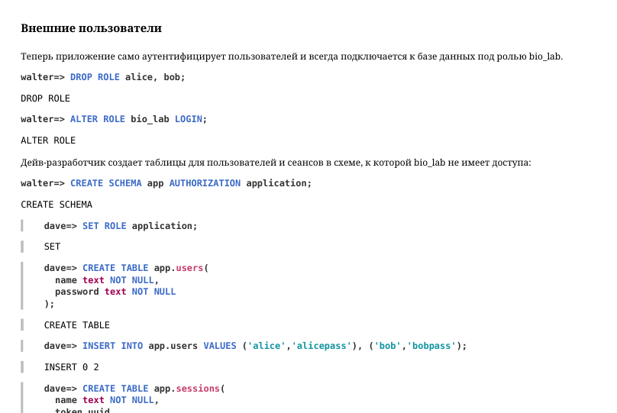
Task: Select the heading 'Внешние пользователи'
Action: (x=92, y=28)
